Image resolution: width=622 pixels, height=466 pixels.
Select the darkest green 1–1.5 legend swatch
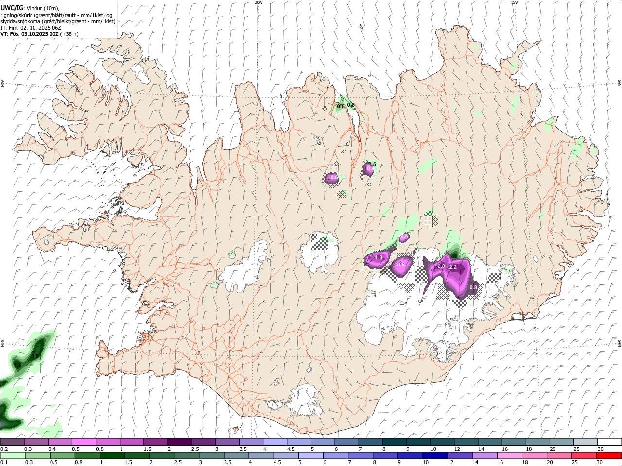click(112, 455)
